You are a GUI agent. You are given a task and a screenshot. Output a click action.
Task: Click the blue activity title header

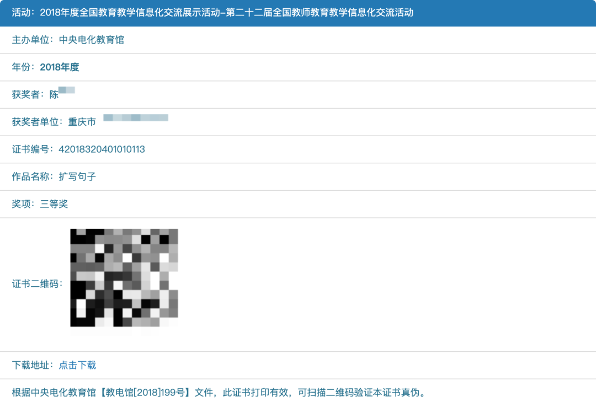point(298,13)
